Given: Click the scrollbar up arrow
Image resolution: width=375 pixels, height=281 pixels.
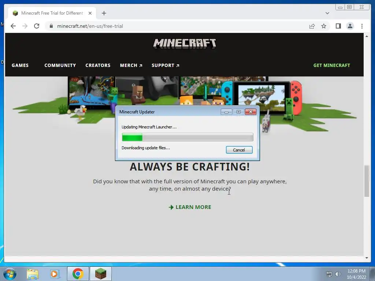Looking at the screenshot, I should [x=367, y=36].
